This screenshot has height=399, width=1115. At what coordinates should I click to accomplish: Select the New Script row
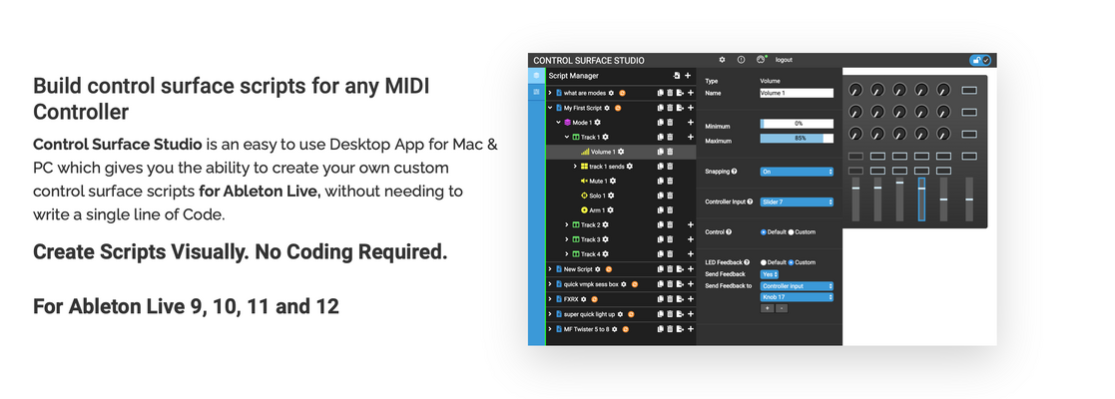621,269
